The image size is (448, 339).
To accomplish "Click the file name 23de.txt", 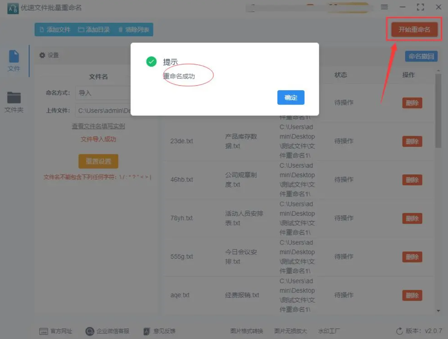I will tap(181, 141).
